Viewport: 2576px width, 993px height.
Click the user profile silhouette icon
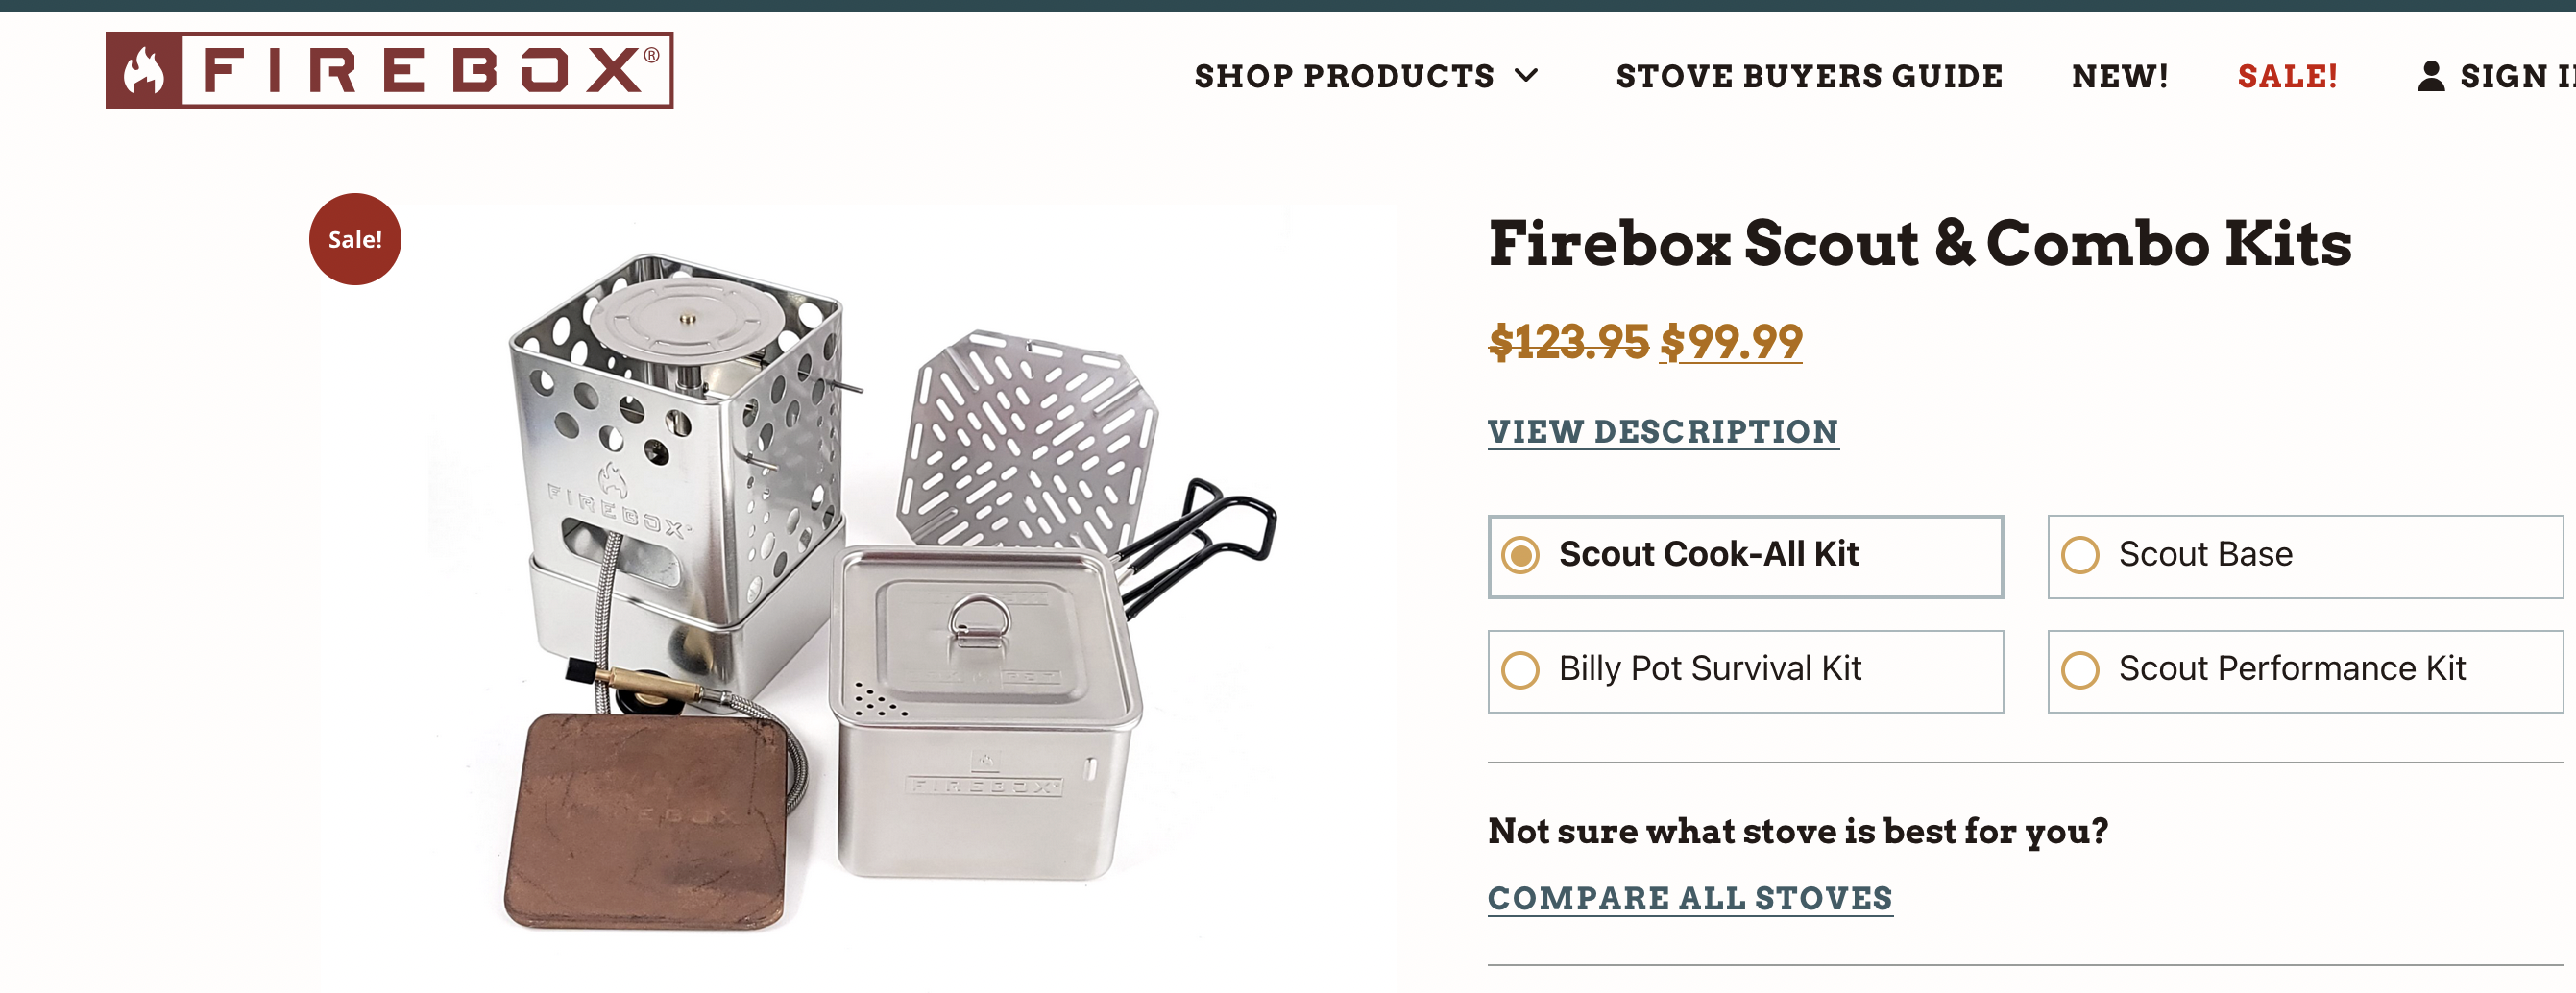coord(2430,76)
